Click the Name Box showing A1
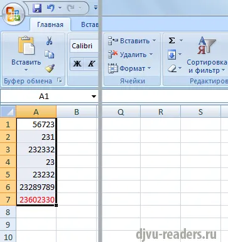 pos(44,97)
